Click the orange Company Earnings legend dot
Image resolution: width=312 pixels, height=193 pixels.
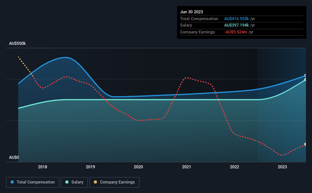pyautogui.click(x=95, y=182)
